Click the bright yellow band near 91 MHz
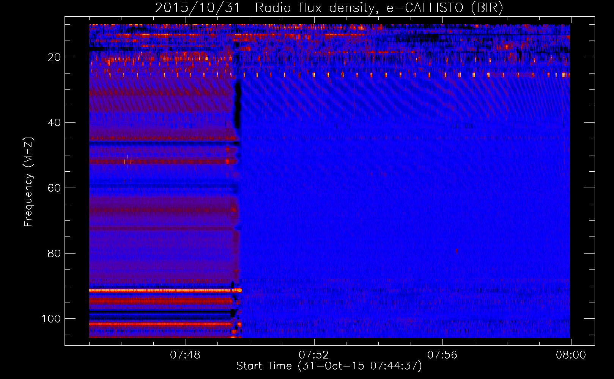Image resolution: width=614 pixels, height=379 pixels. click(x=159, y=290)
